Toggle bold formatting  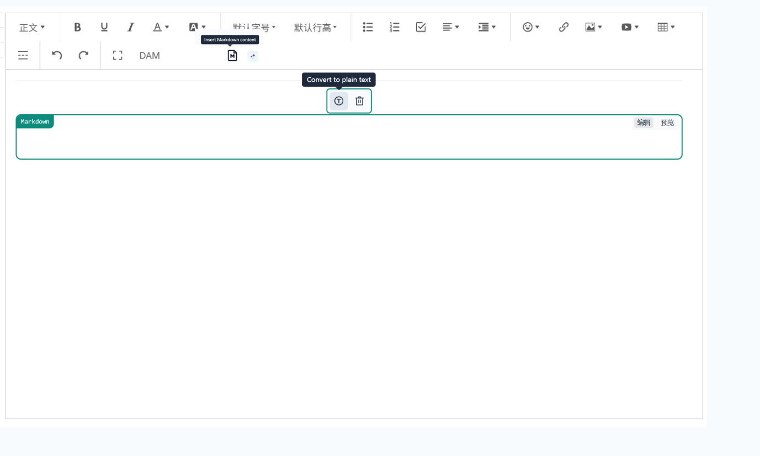[x=77, y=27]
